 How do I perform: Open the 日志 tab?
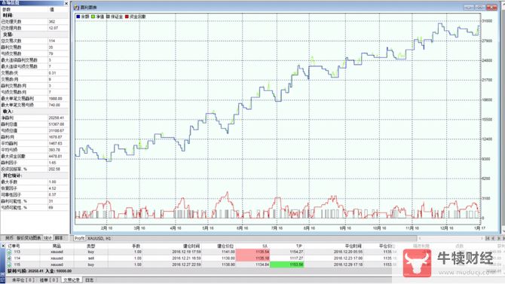89,280
